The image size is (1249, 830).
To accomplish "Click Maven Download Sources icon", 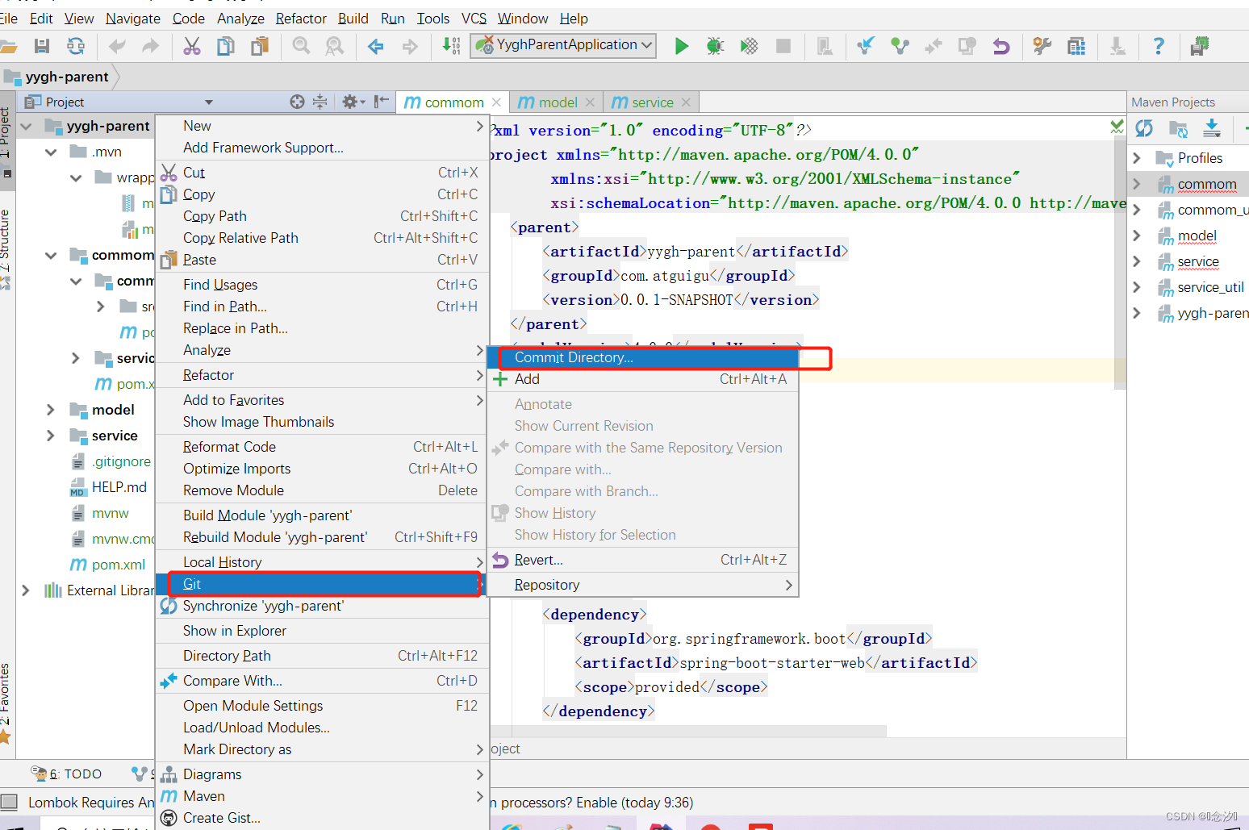I will pos(1212,128).
